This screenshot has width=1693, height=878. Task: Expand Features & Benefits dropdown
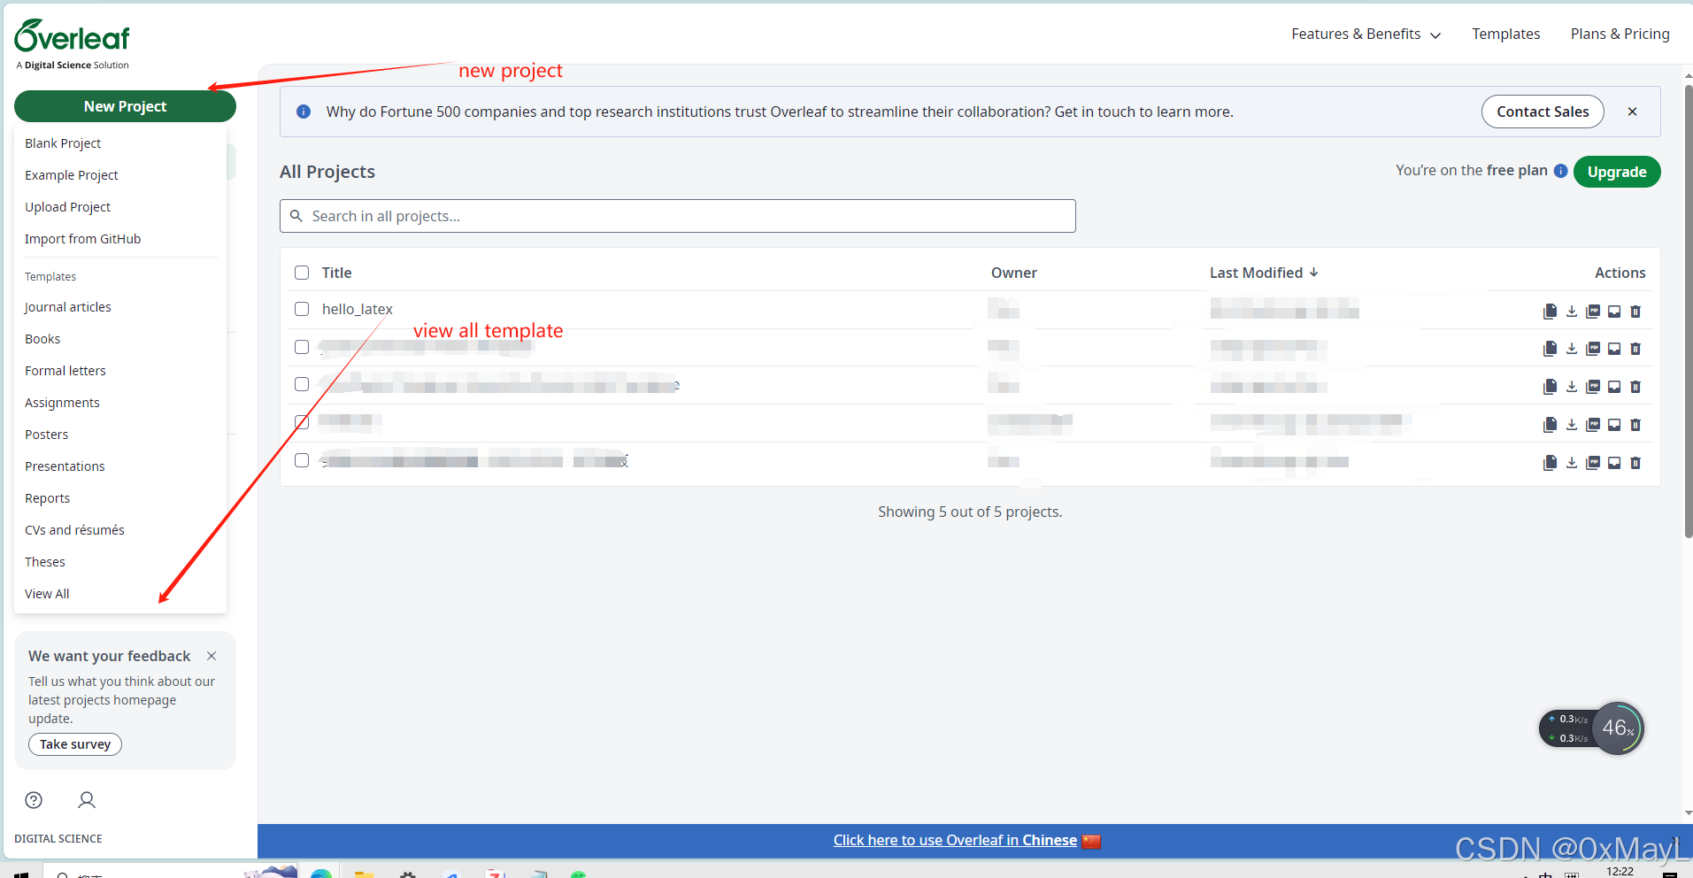click(1366, 34)
